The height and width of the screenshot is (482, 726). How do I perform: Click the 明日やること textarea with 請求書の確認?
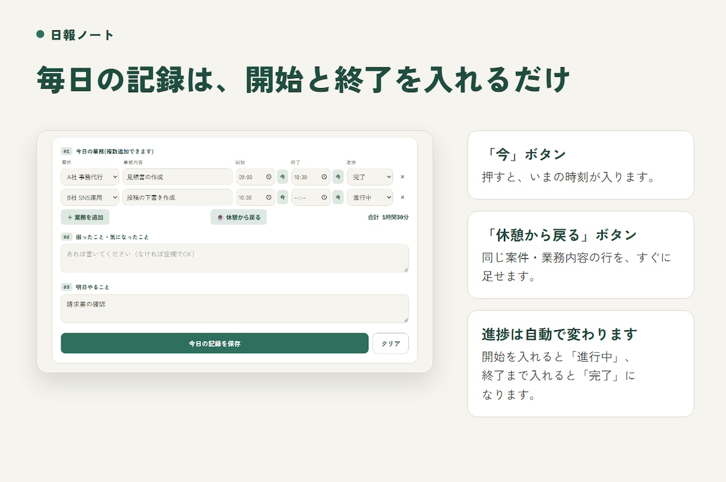coord(234,309)
